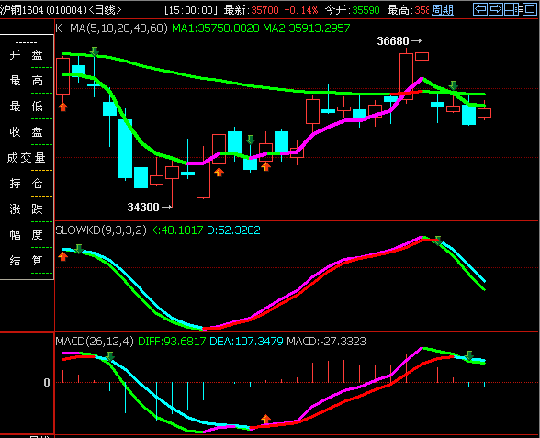The width and height of the screenshot is (540, 438).
Task: Click the first green sell arrow in MACD panel
Action: [x=110, y=356]
